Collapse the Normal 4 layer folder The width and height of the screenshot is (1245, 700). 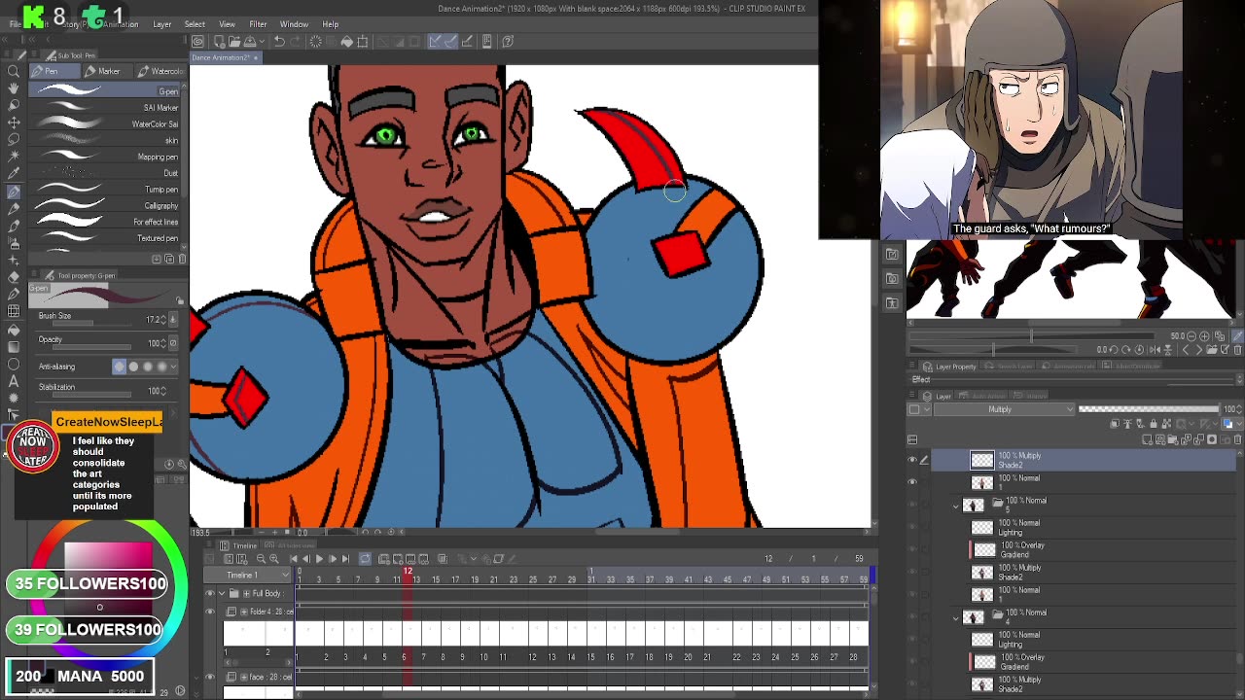956,616
